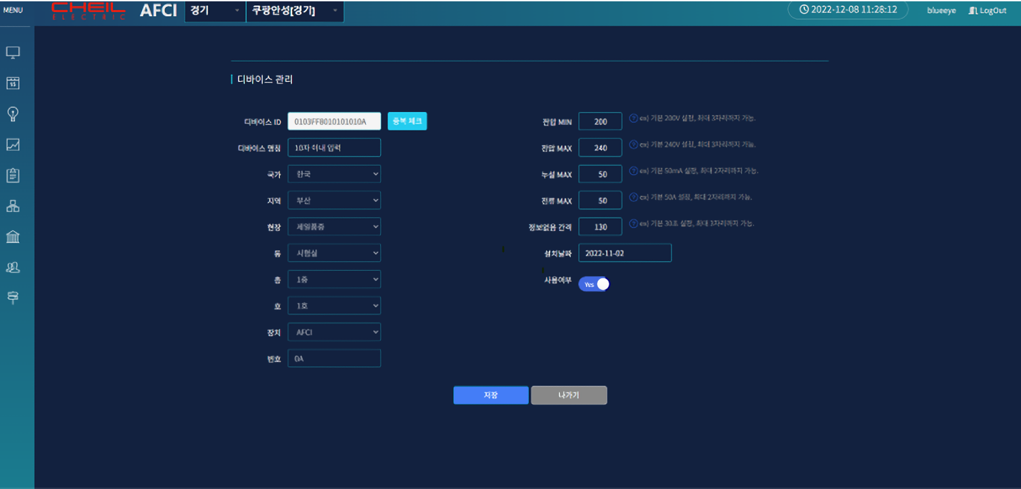1021x489 pixels.
Task: Expand the 장치 dropdown showing AFCI
Action: 334,332
